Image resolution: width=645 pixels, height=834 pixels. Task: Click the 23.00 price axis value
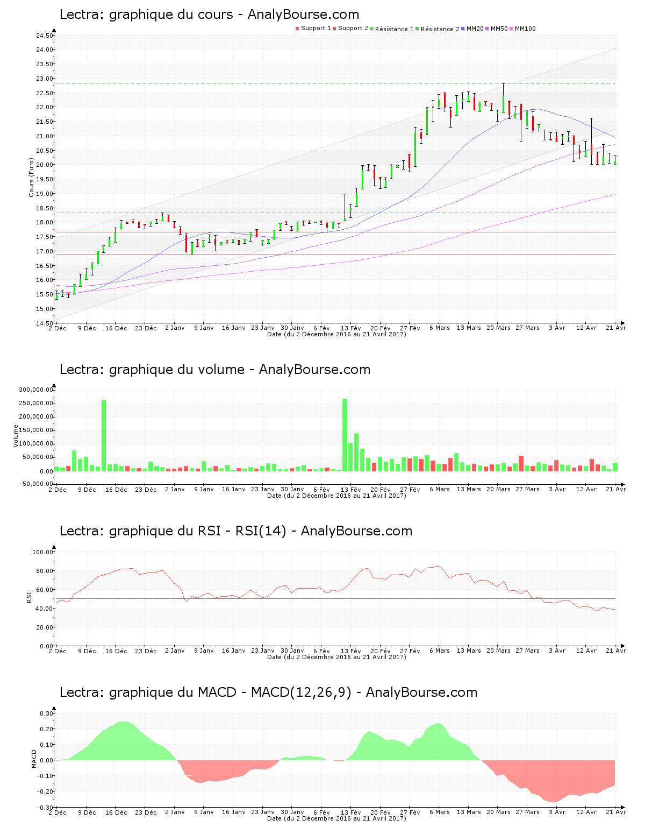pyautogui.click(x=44, y=79)
